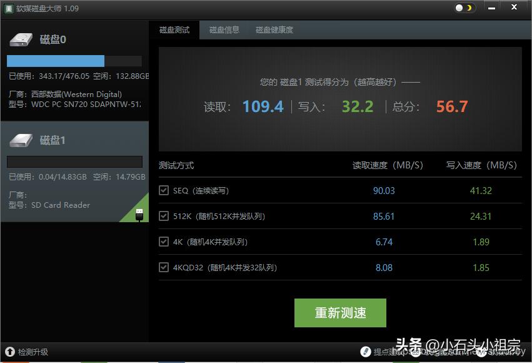Viewport: 532px width, 363px height.
Task: Toggle the day/night theme switch
Action: [464, 8]
